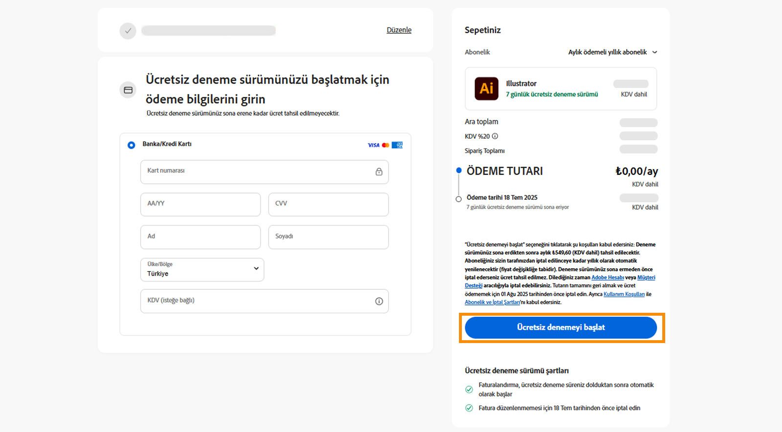This screenshot has height=432, width=782.
Task: Open the Adobe Hesabı link
Action: point(608,278)
